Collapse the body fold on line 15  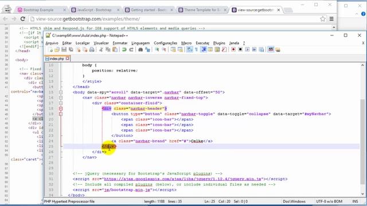(x=61, y=92)
